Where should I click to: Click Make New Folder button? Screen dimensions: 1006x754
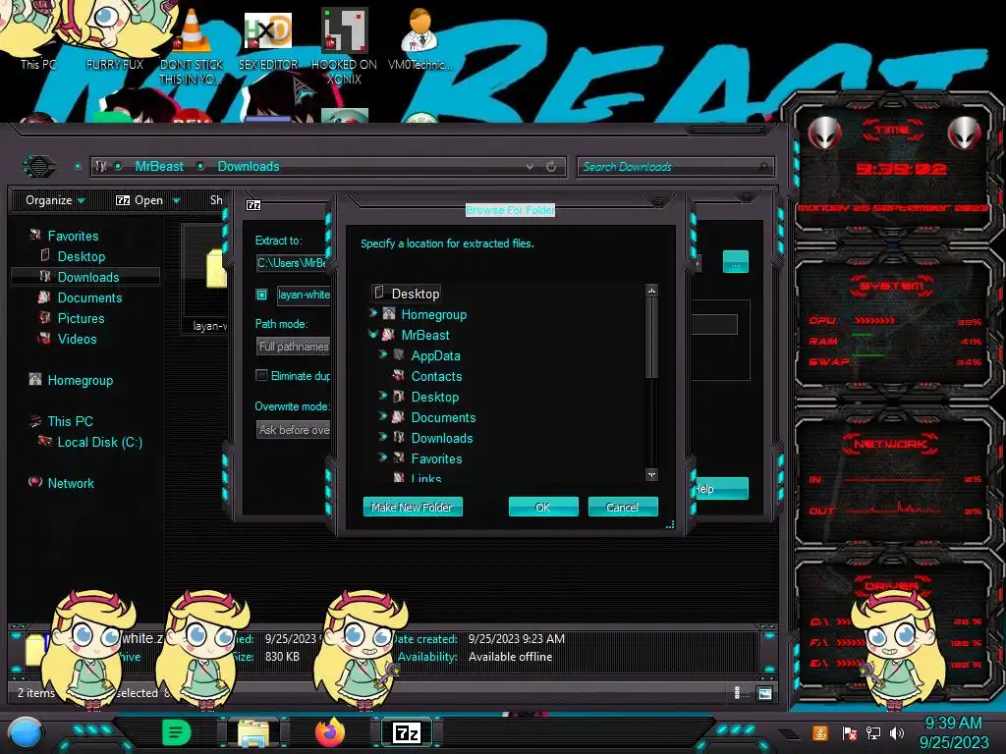(413, 507)
